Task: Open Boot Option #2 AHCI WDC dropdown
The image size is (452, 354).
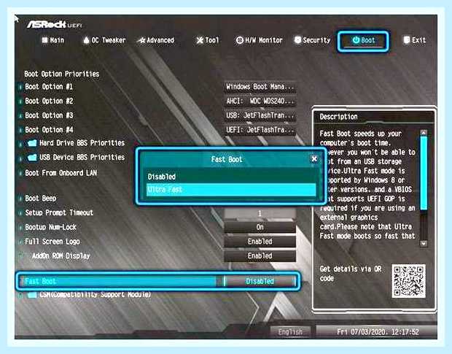Action: (x=260, y=101)
